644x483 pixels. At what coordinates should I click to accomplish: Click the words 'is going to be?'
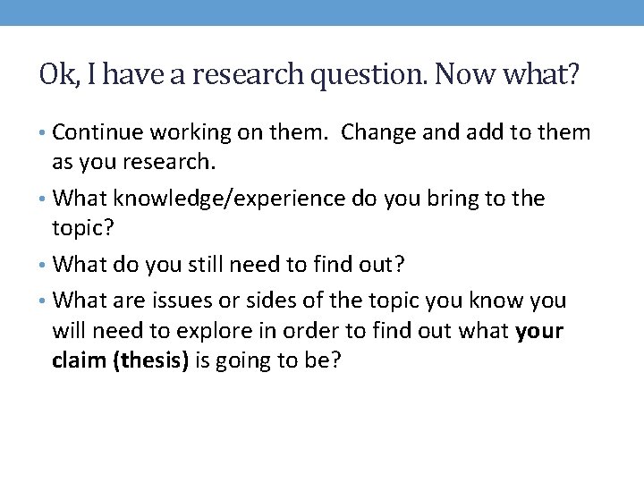(x=267, y=360)
